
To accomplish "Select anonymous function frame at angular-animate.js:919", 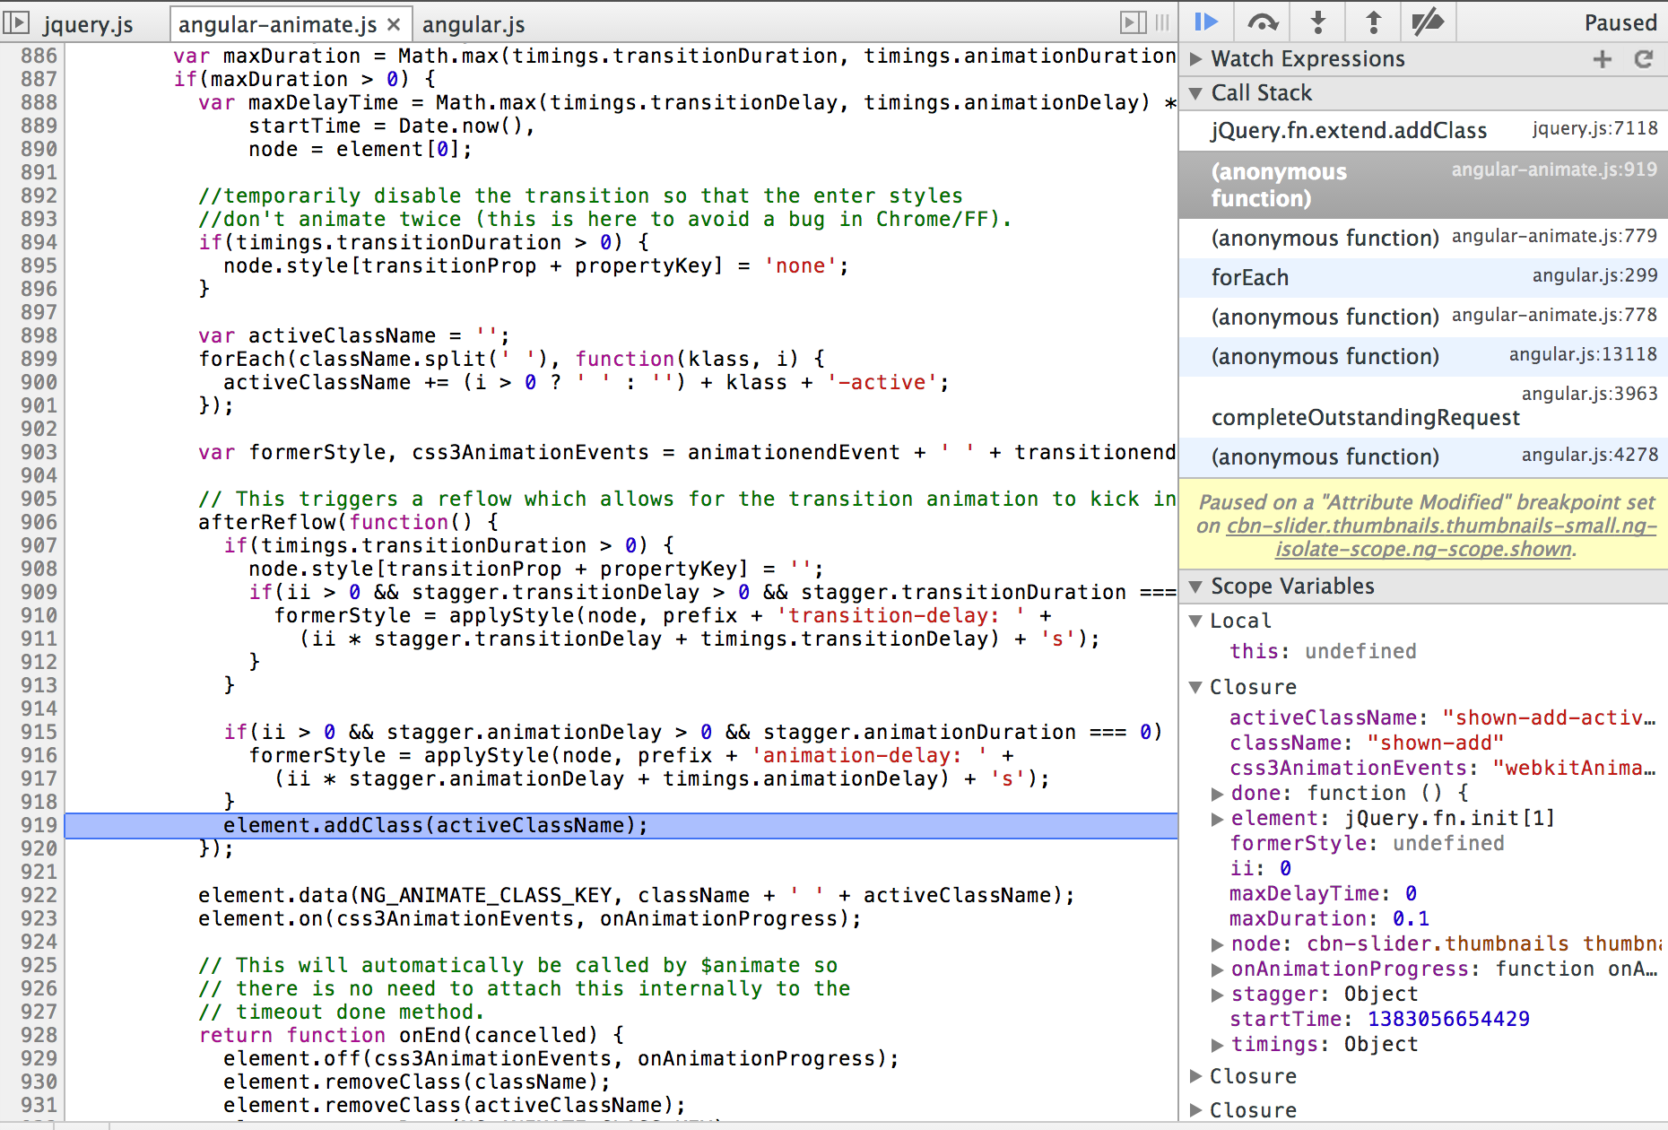I will click(x=1423, y=185).
